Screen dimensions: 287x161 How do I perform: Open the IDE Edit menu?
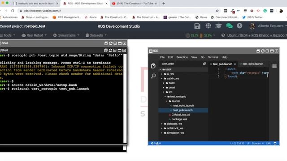170,57
